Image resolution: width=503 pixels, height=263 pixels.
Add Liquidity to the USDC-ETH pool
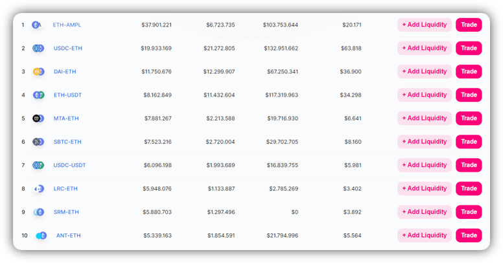425,48
